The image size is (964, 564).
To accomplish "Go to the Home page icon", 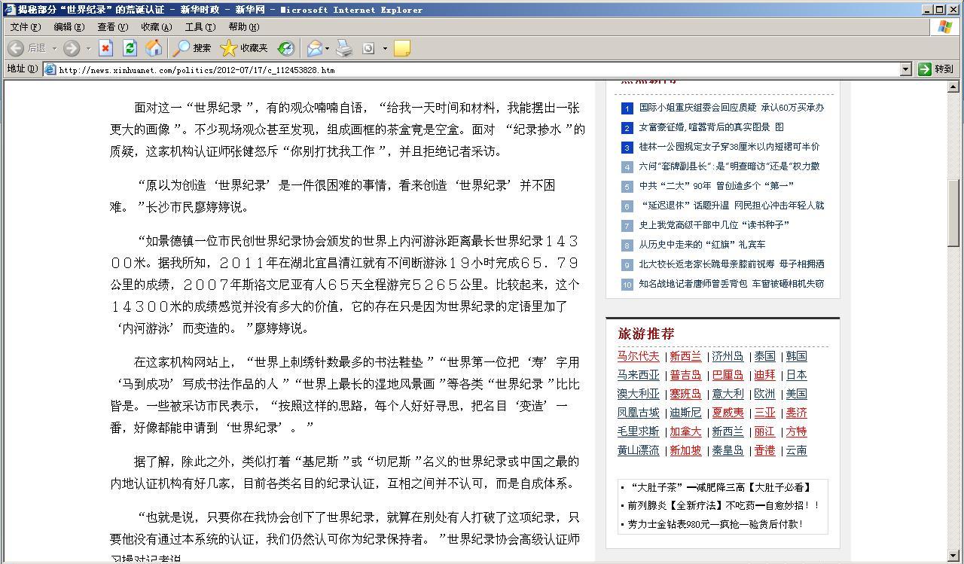I will click(x=154, y=48).
